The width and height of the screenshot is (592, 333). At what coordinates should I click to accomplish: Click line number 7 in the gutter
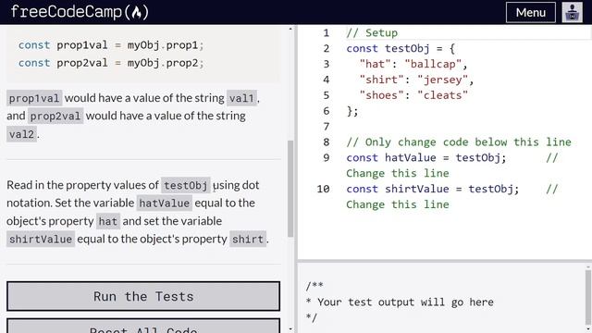point(327,127)
